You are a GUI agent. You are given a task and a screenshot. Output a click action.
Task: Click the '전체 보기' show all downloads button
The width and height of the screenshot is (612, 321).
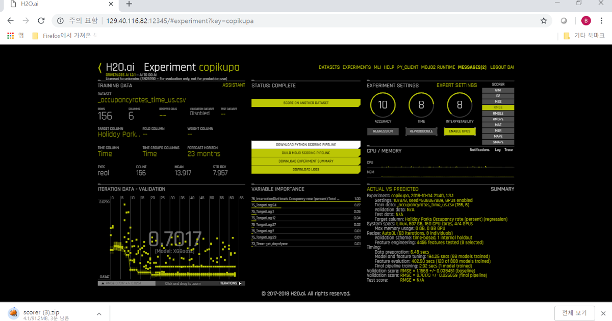pyautogui.click(x=574, y=313)
